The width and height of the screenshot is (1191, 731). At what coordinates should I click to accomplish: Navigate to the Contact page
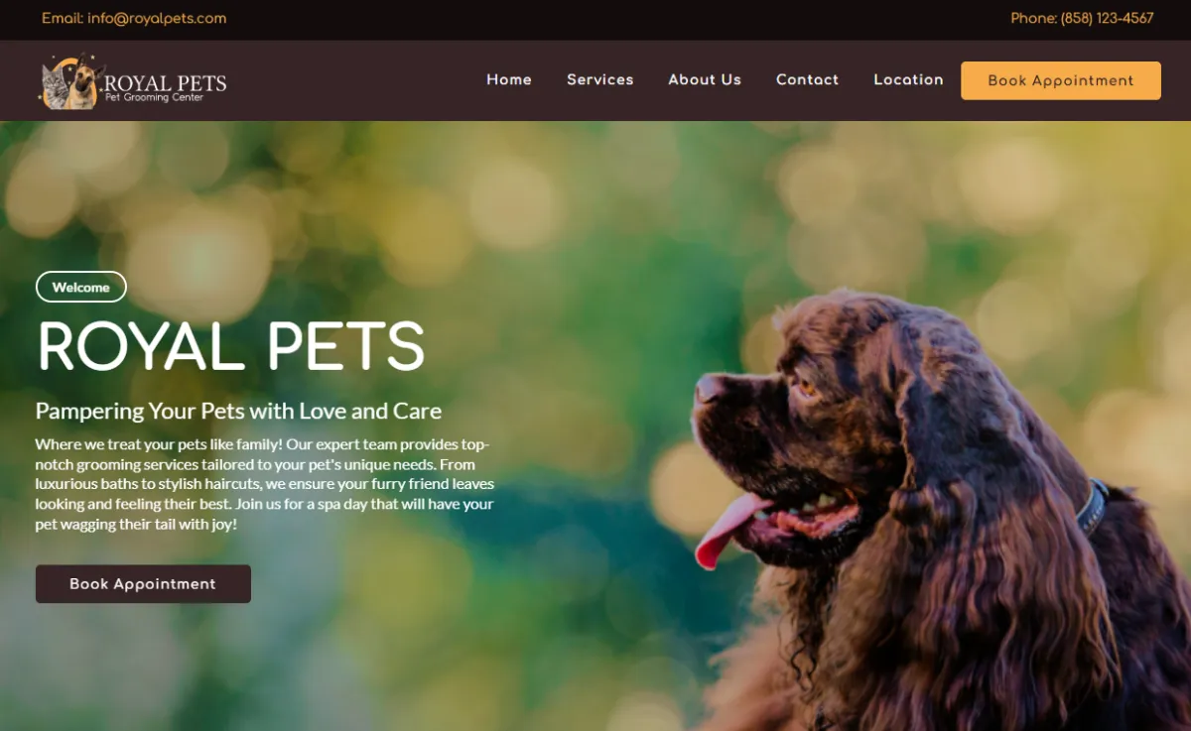(808, 80)
